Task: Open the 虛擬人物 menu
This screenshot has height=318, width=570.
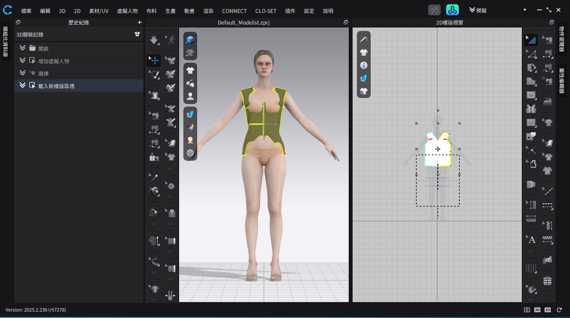Action: [127, 11]
